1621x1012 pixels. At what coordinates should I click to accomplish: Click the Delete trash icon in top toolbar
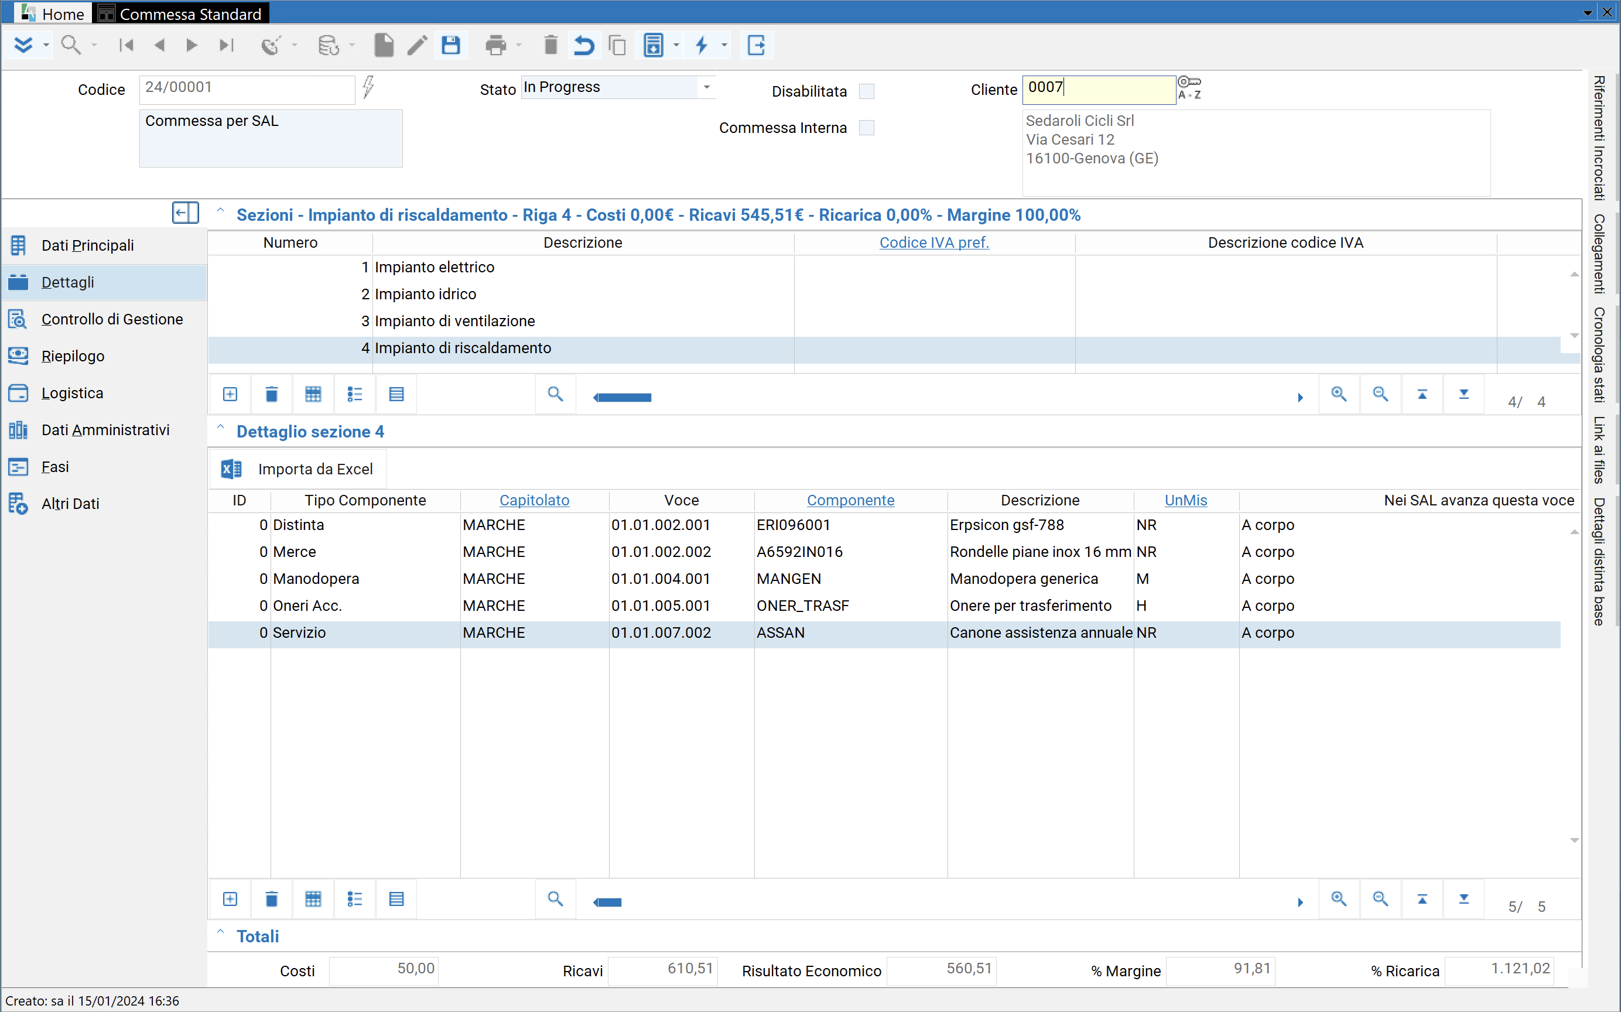(x=550, y=46)
